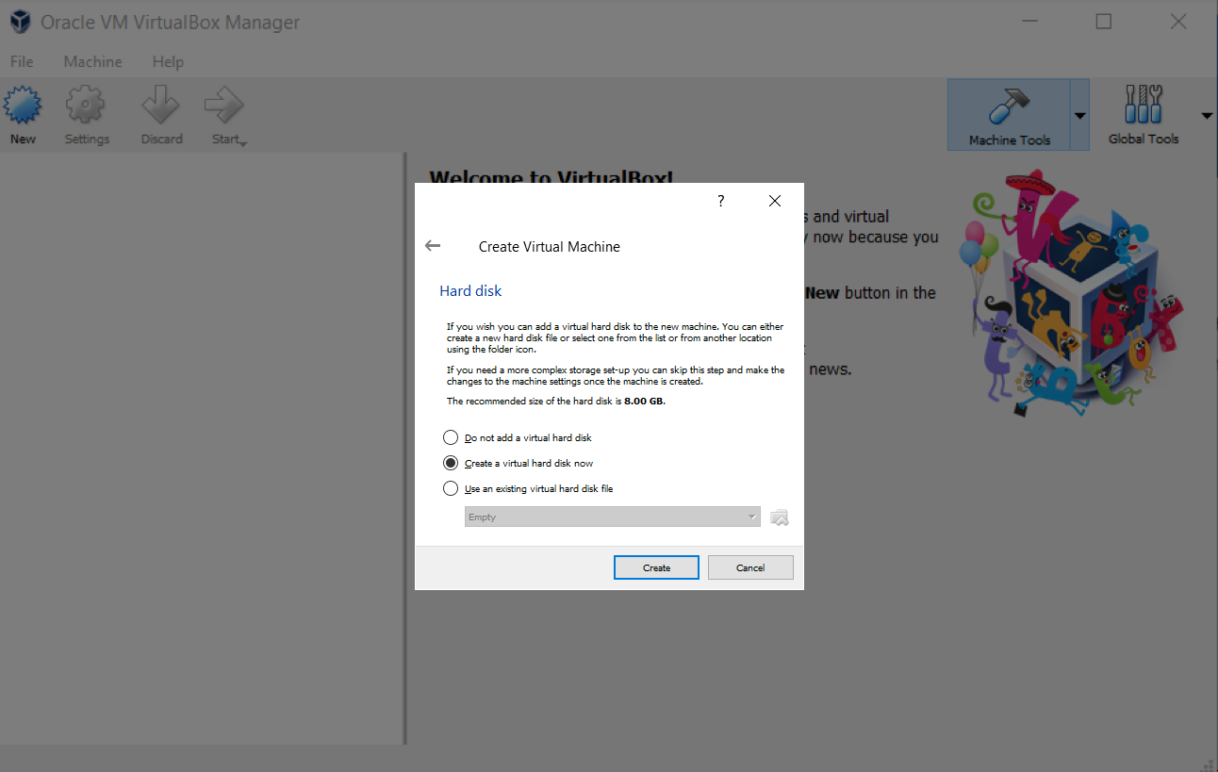This screenshot has width=1218, height=772.
Task: Click the Discard toolbar arrow icon
Action: [x=161, y=106]
